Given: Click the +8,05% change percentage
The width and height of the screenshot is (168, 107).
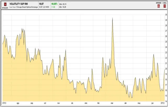Looking at the screenshot, I should click(54, 4).
